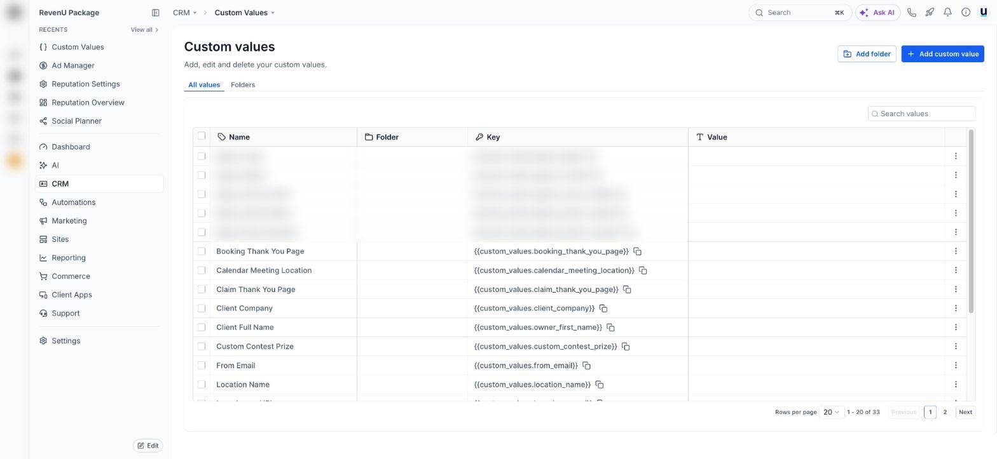Click the Ask AI button

(x=877, y=13)
